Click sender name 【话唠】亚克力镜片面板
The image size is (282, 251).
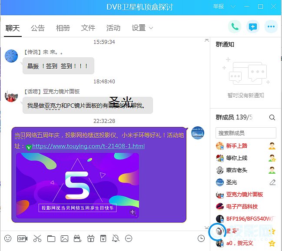[x=52, y=92]
